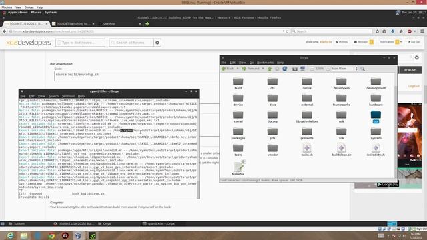Select the dalvik folder
Image resolution: width=427 pixels, height=240 pixels.
pyautogui.click(x=307, y=83)
